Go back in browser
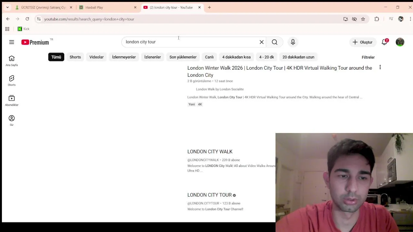413x232 pixels. click(8, 19)
